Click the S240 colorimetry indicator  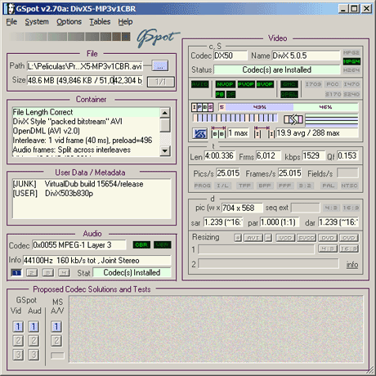[x=351, y=94]
